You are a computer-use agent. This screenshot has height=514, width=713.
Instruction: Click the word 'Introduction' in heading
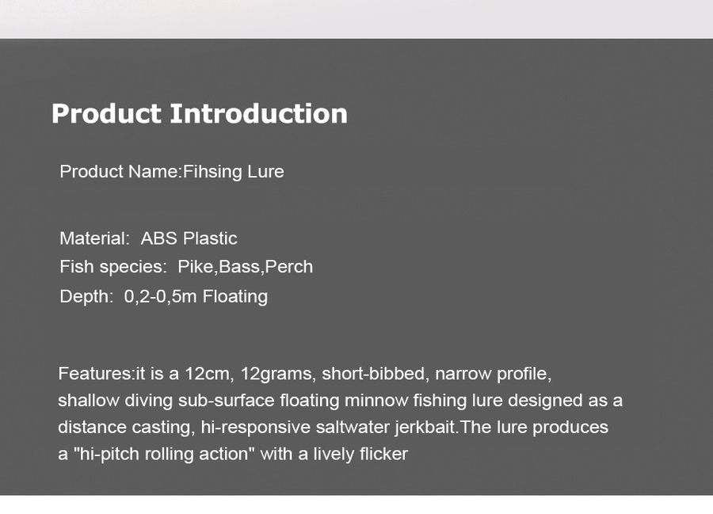pos(259,113)
